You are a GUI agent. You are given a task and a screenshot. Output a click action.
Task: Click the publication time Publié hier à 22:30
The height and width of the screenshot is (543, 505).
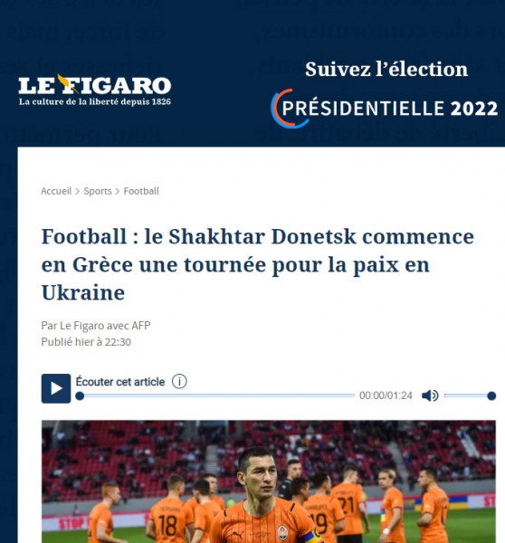[x=86, y=342]
